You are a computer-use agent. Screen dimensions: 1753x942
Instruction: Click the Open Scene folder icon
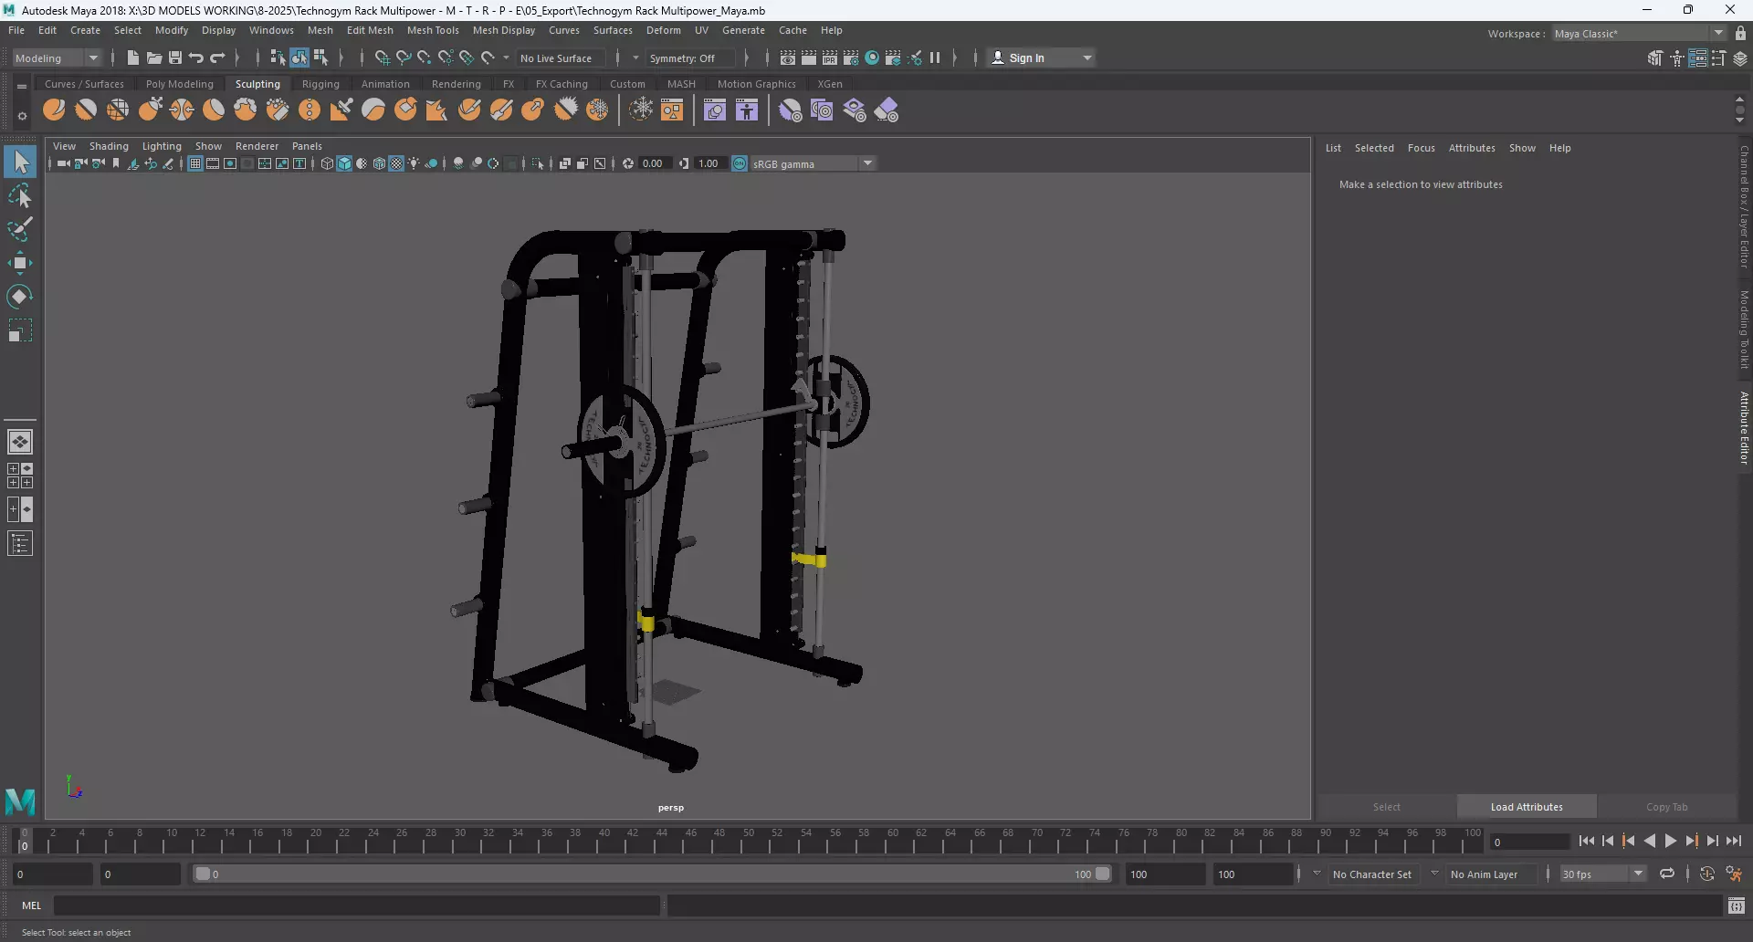tap(154, 58)
